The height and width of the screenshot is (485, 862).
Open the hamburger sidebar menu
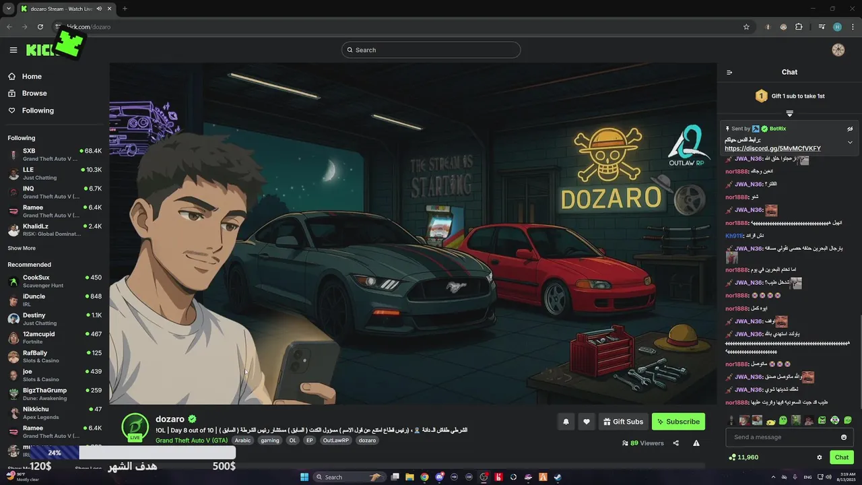(13, 50)
